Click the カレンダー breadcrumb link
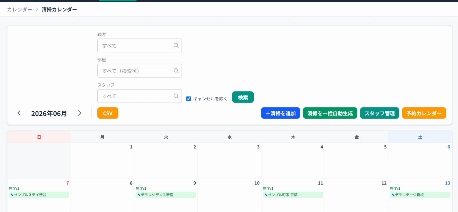 pyautogui.click(x=20, y=10)
